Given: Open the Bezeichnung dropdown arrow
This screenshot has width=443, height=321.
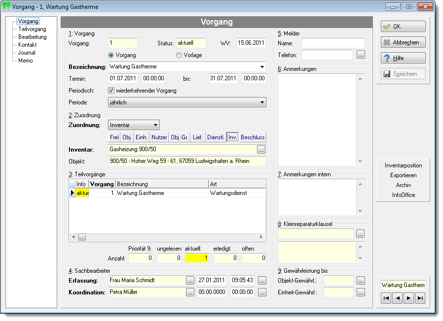Looking at the screenshot, I should 262,67.
